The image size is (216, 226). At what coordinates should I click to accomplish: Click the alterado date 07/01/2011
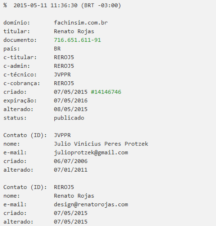[x=71, y=169]
